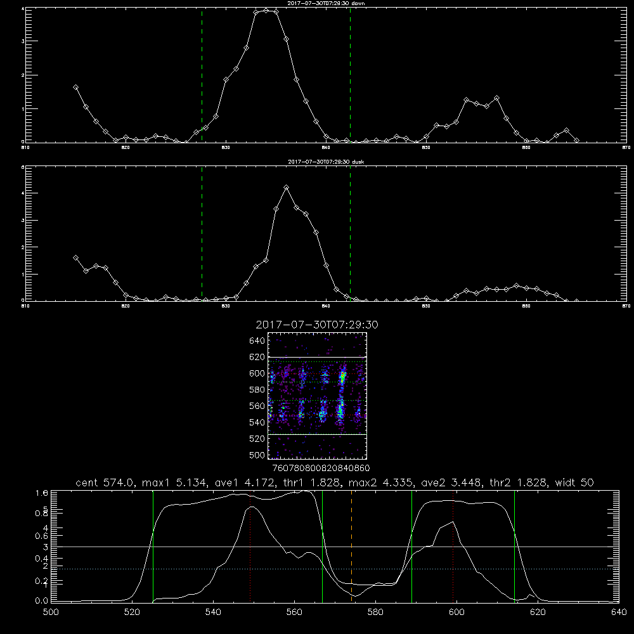This screenshot has width=634, height=634.
Task: Click the '540' label on heatmap y-axis
Action: tap(257, 422)
